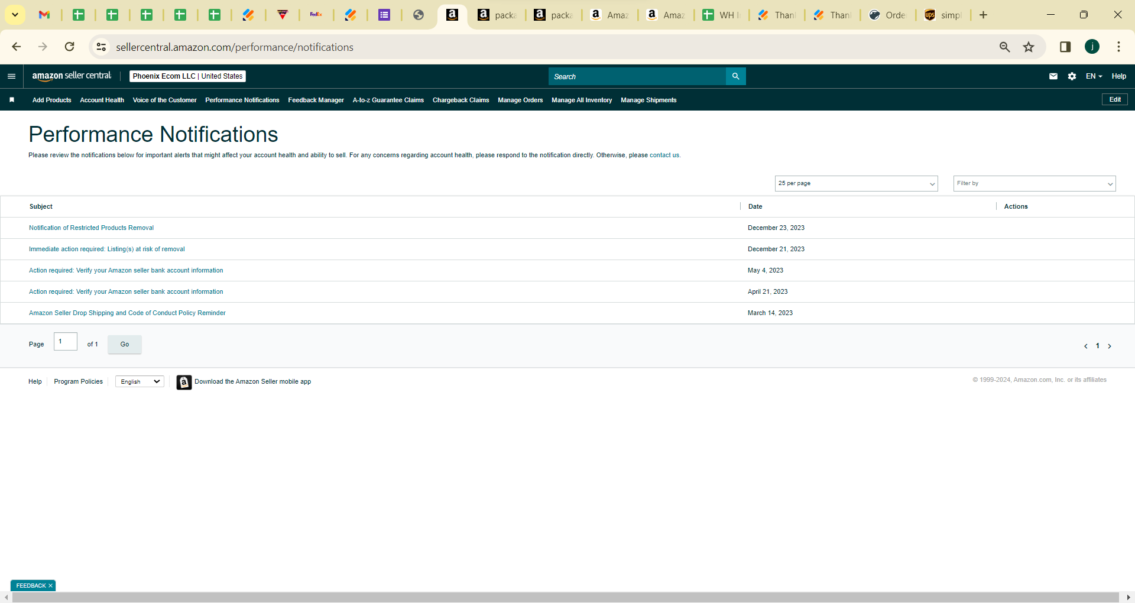Go to next page arrow

click(x=1110, y=346)
